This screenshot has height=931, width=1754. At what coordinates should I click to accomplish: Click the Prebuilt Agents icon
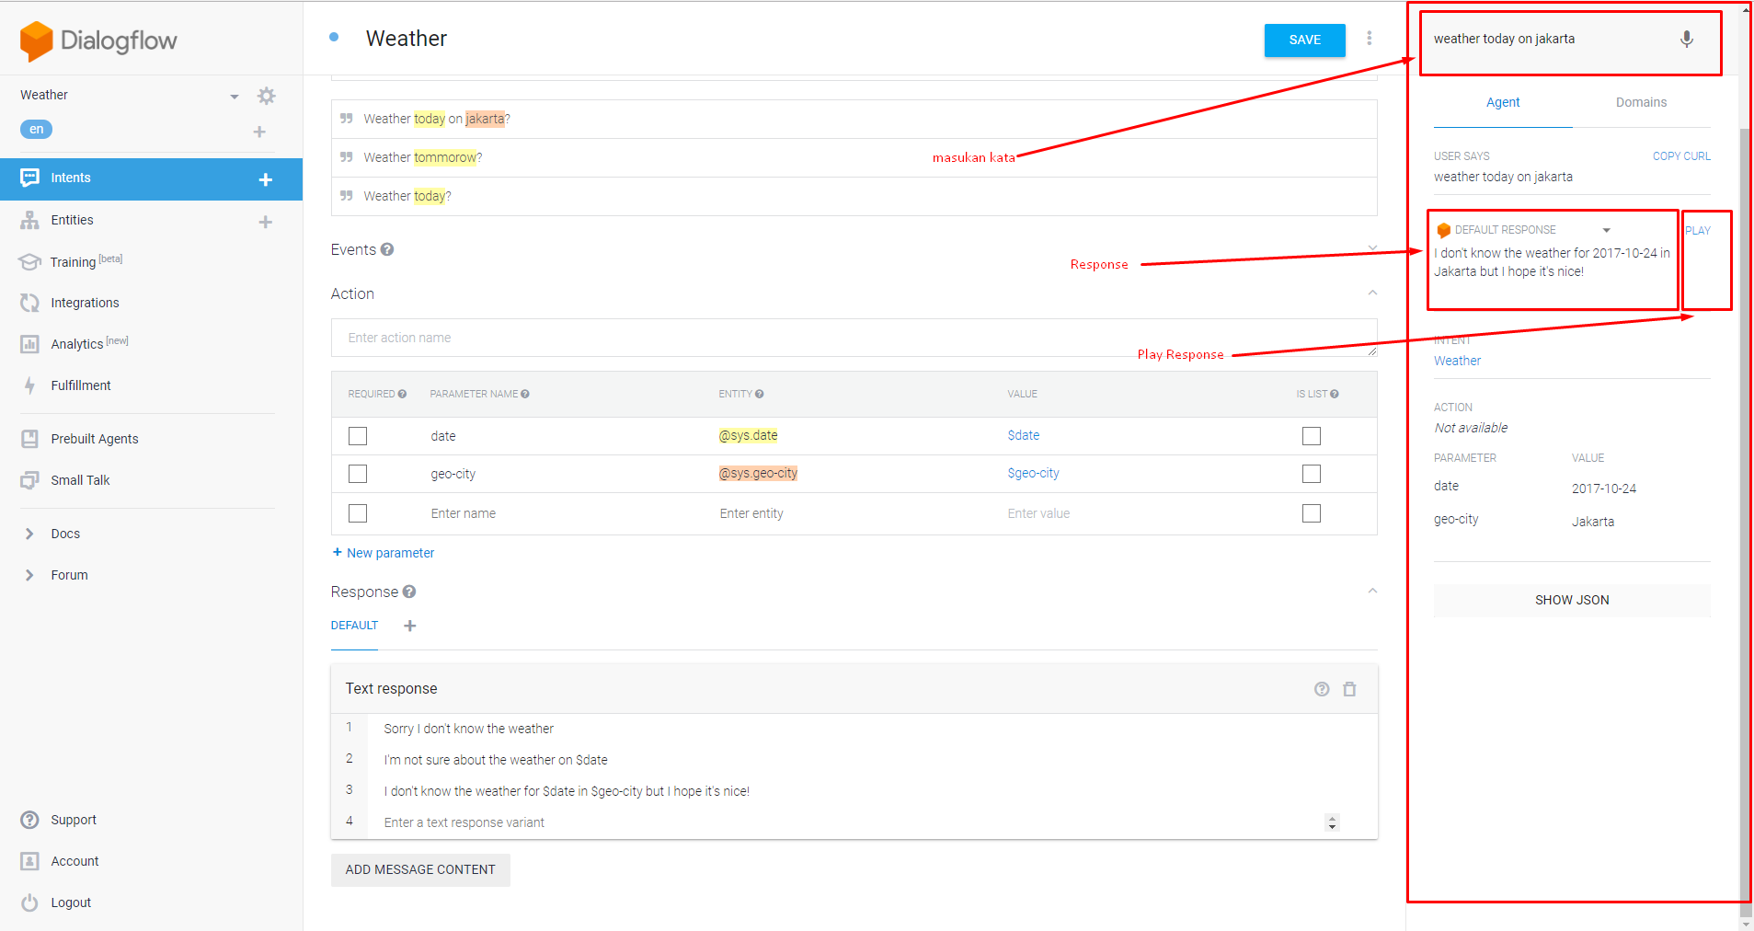click(x=30, y=439)
